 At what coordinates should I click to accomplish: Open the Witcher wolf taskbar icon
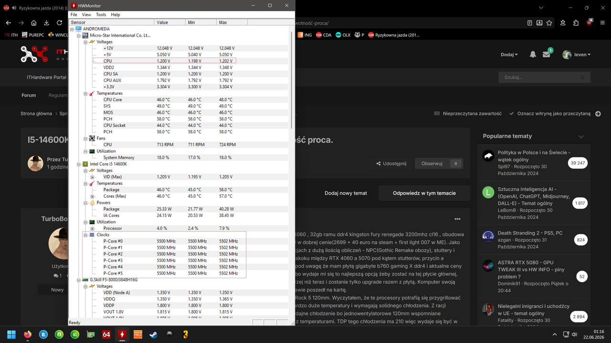pos(169,334)
